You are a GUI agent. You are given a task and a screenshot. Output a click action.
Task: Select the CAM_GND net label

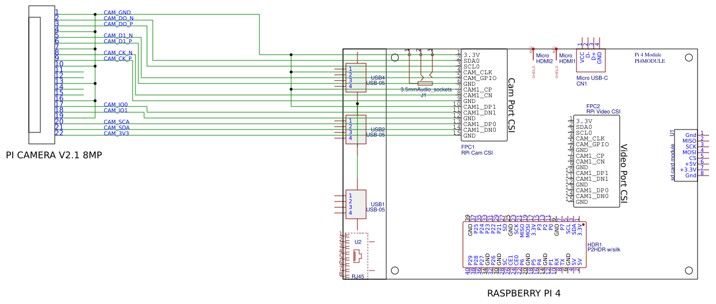pyautogui.click(x=117, y=12)
